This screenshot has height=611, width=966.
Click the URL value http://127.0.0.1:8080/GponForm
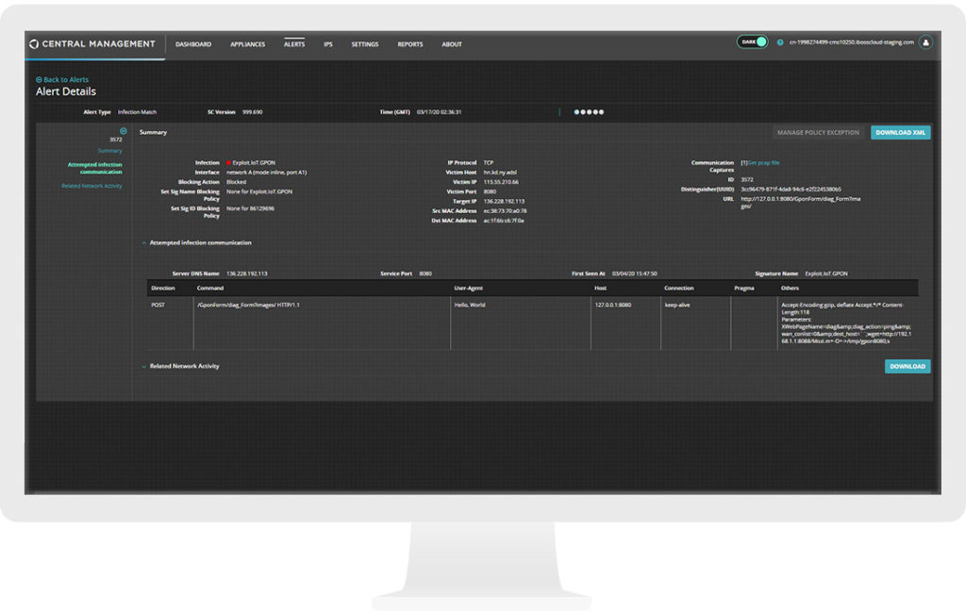(x=800, y=203)
